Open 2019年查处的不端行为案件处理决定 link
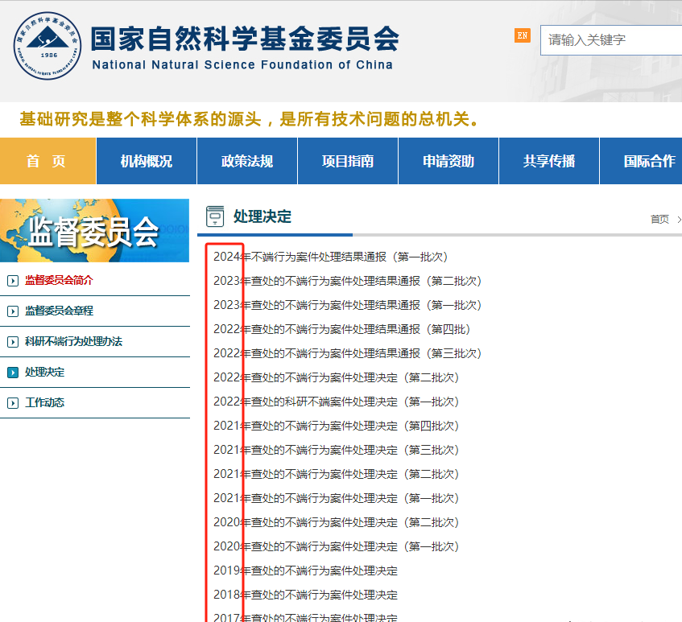This screenshot has width=682, height=622. coord(305,571)
